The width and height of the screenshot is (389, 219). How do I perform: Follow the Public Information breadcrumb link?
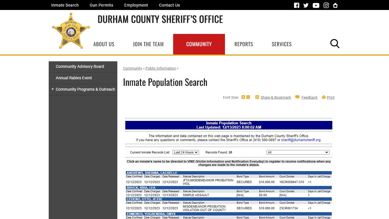point(161,68)
